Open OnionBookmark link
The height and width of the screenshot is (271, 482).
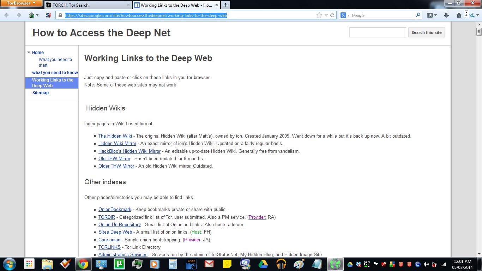click(115, 210)
